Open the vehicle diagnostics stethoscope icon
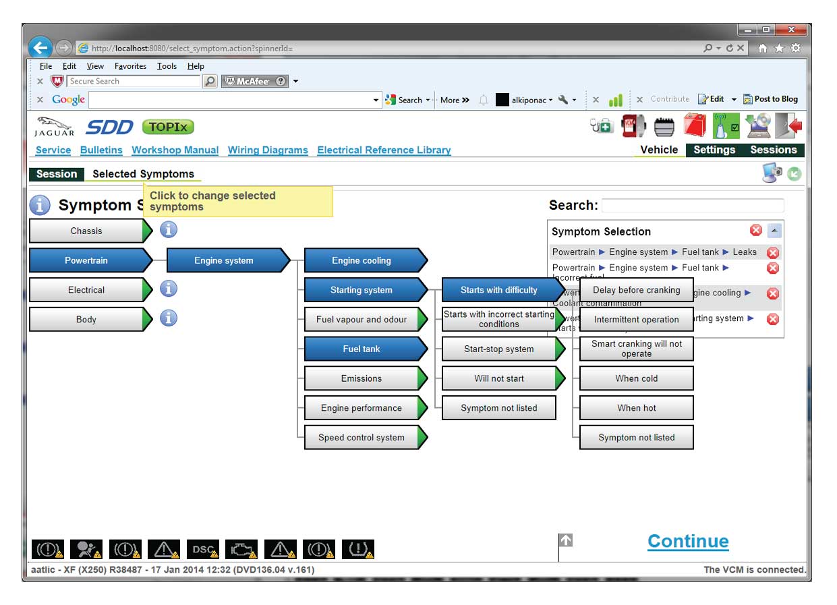The height and width of the screenshot is (605, 837). 601,125
